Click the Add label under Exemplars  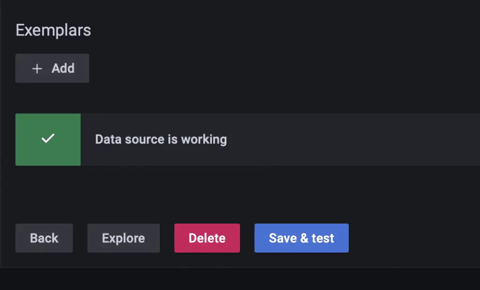coord(63,69)
